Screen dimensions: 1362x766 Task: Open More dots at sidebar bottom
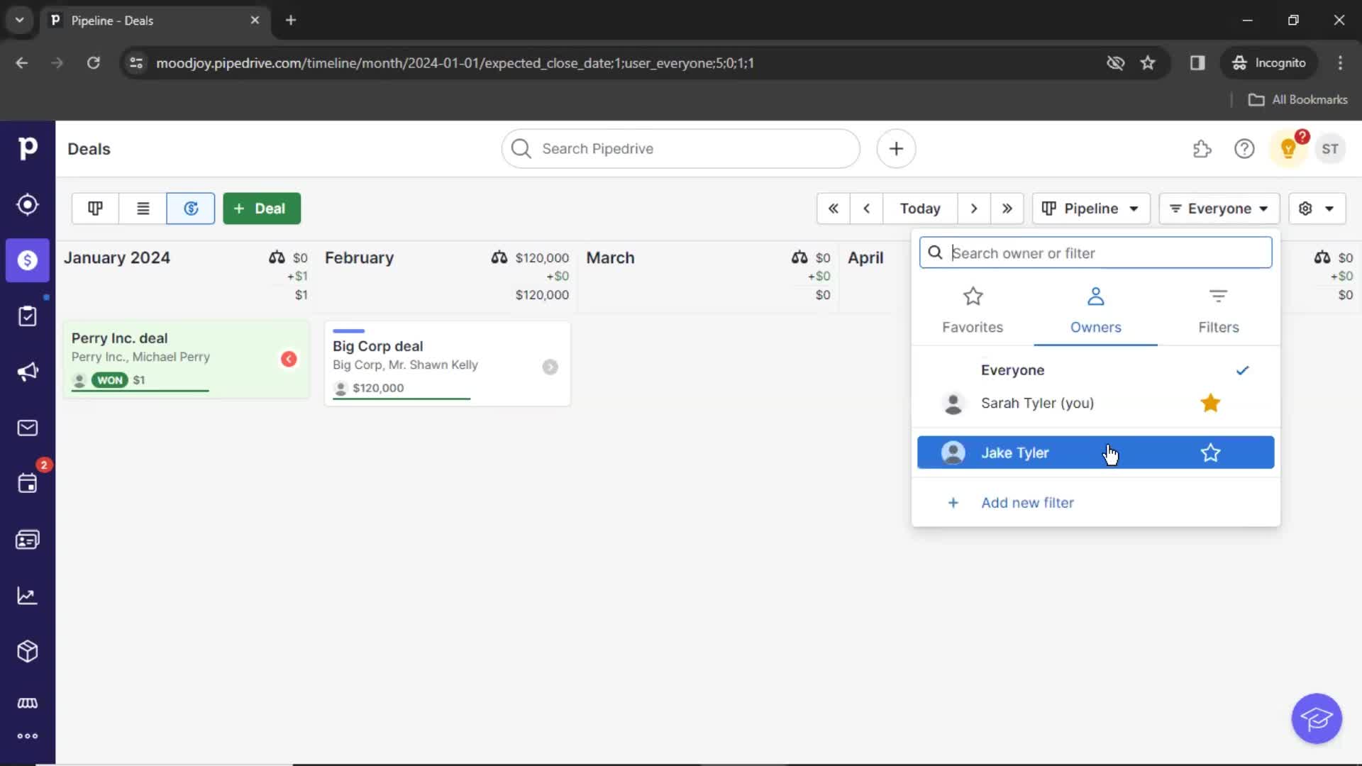point(28,736)
